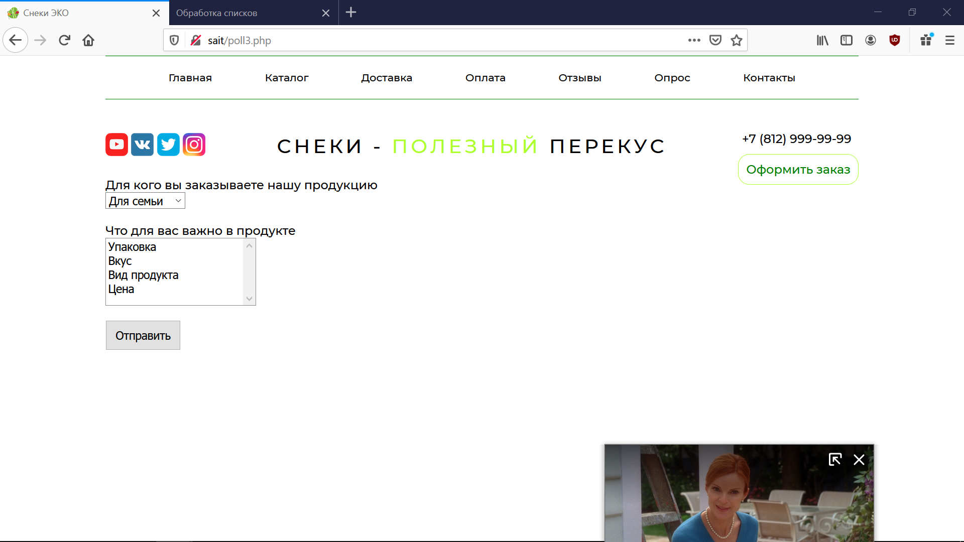Open the VK social icon

pyautogui.click(x=142, y=145)
